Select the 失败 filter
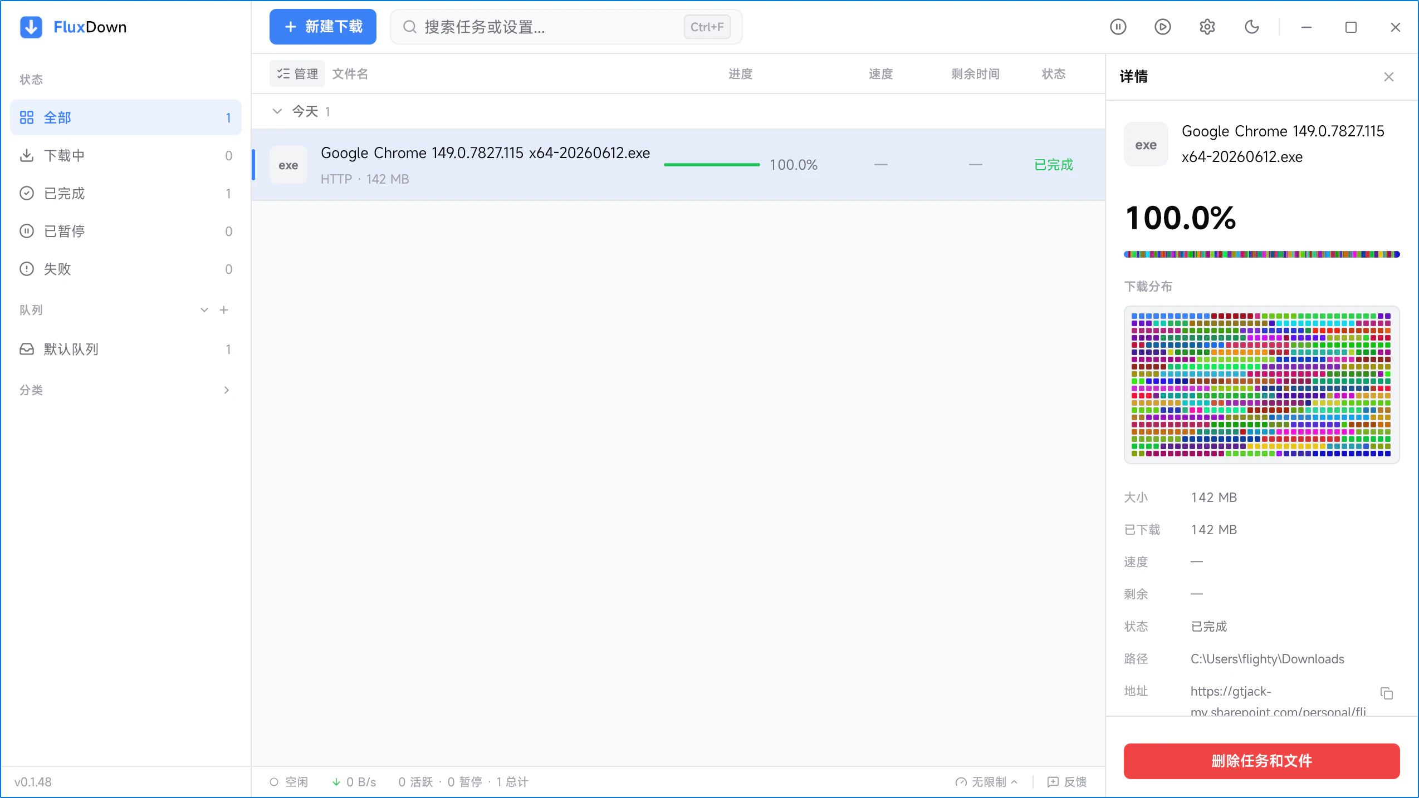 point(126,269)
